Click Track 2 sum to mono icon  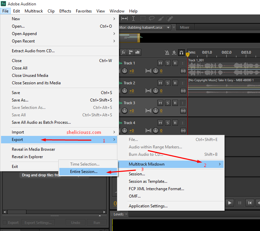pos(183,91)
